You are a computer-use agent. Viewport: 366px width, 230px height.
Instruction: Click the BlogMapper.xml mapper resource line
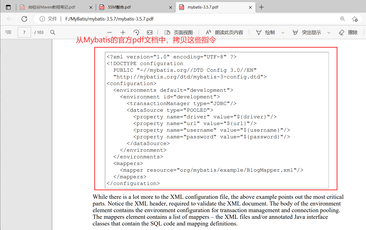[212, 170]
